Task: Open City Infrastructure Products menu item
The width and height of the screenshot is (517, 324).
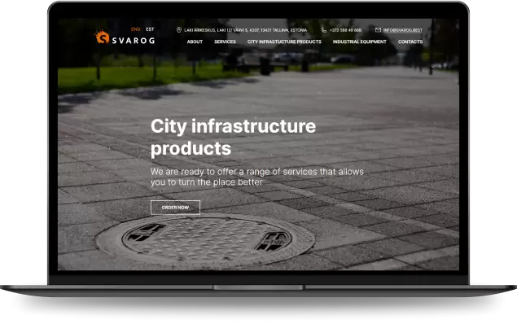Action: point(284,42)
